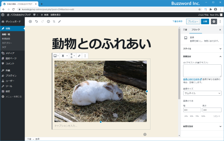Reload the page in browser
Viewport: 224px width, 141px height.
pyautogui.click(x=14, y=10)
